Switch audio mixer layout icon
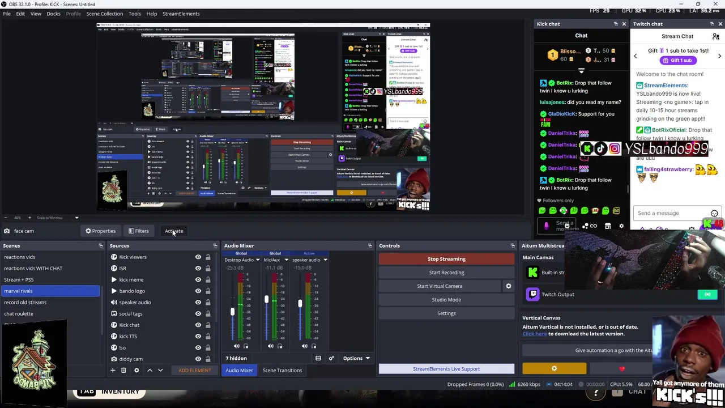 (x=318, y=358)
